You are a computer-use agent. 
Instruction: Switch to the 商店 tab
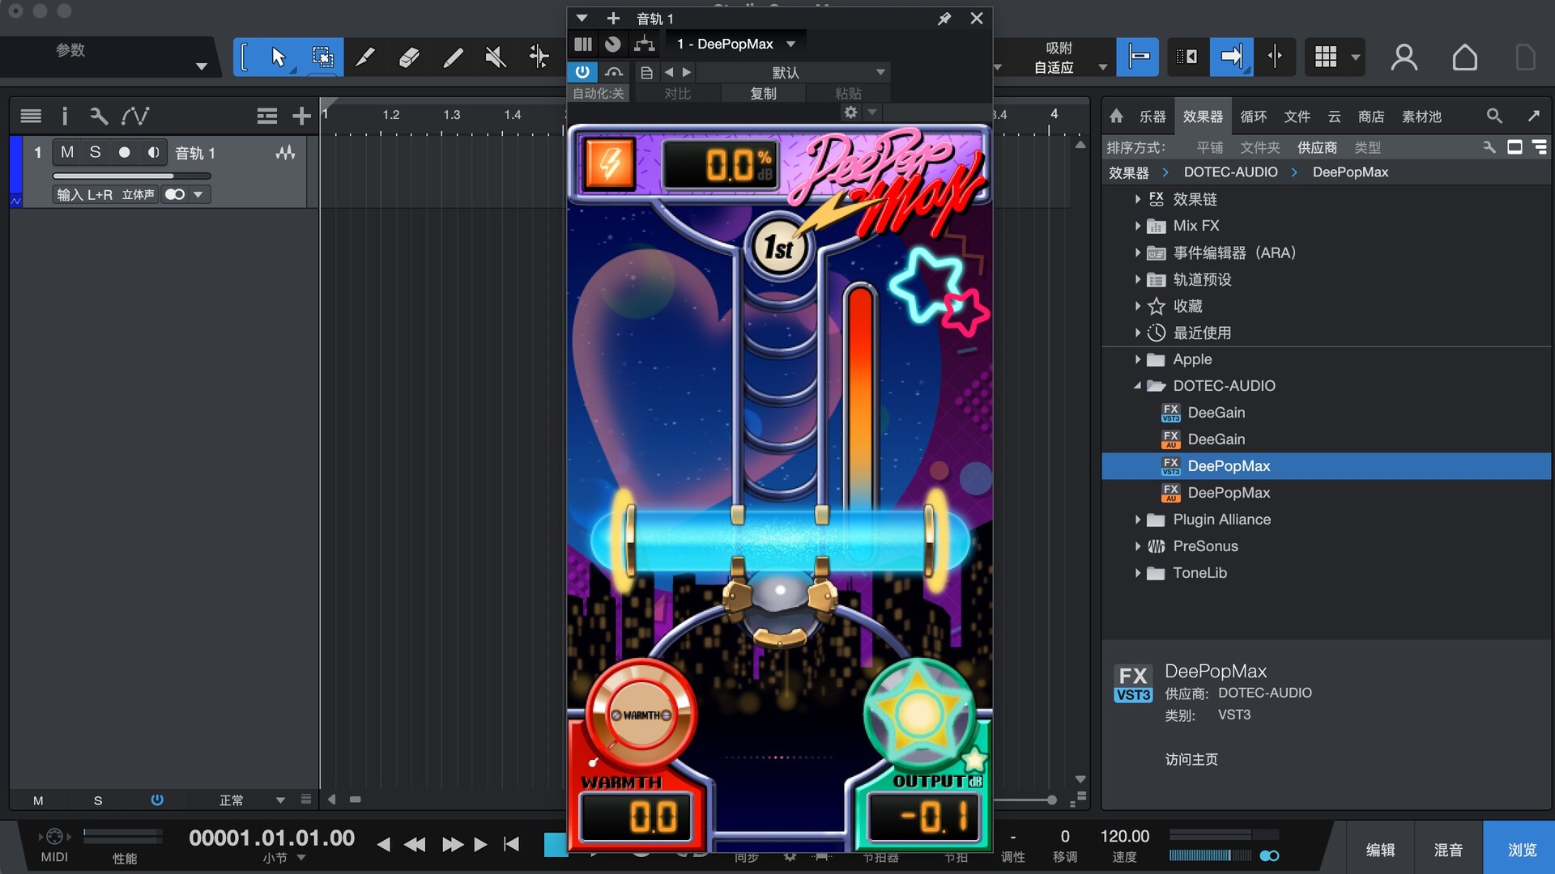click(x=1370, y=117)
